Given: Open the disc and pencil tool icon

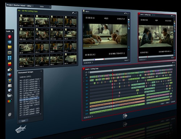Looking at the screenshot, I should coord(9,69).
